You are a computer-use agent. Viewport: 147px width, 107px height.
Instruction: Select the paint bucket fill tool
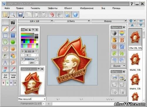point(5,56)
